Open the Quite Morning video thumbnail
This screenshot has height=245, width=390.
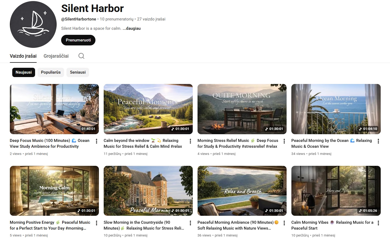tap(242, 109)
